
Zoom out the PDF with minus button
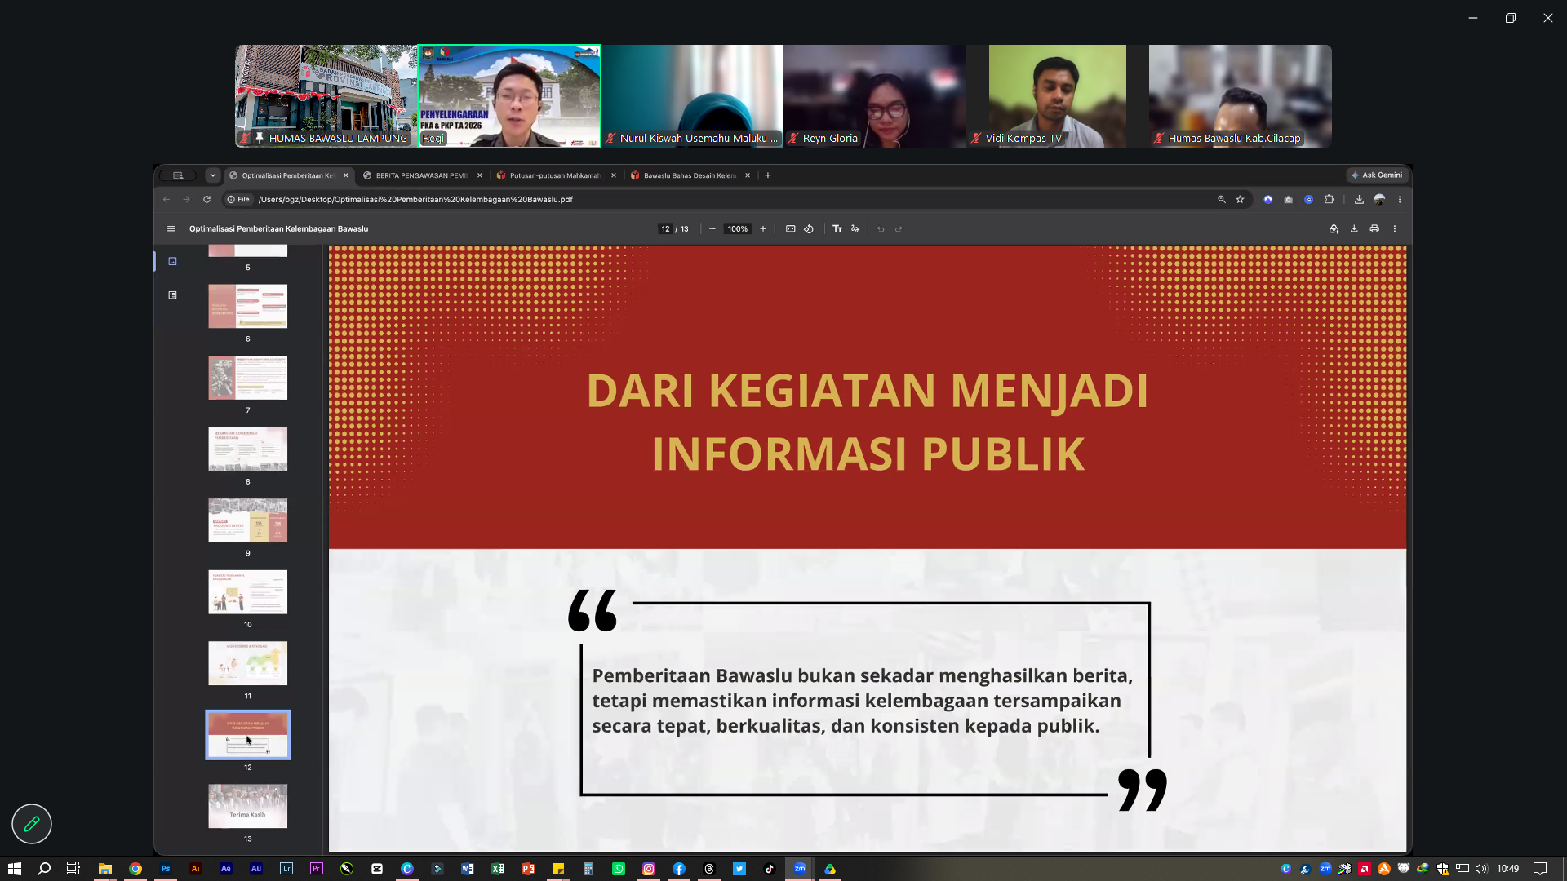pos(712,229)
